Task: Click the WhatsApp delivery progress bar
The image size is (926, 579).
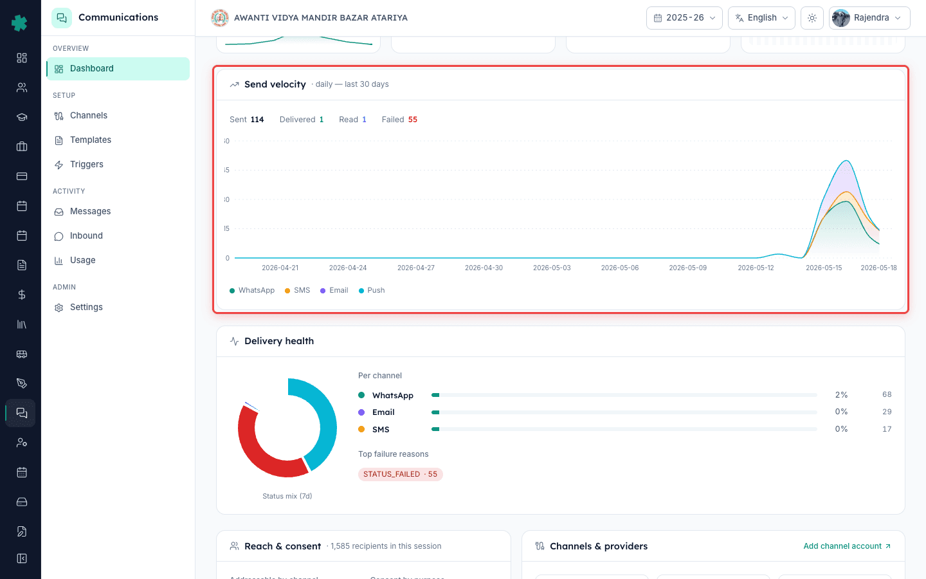Action: coord(624,395)
